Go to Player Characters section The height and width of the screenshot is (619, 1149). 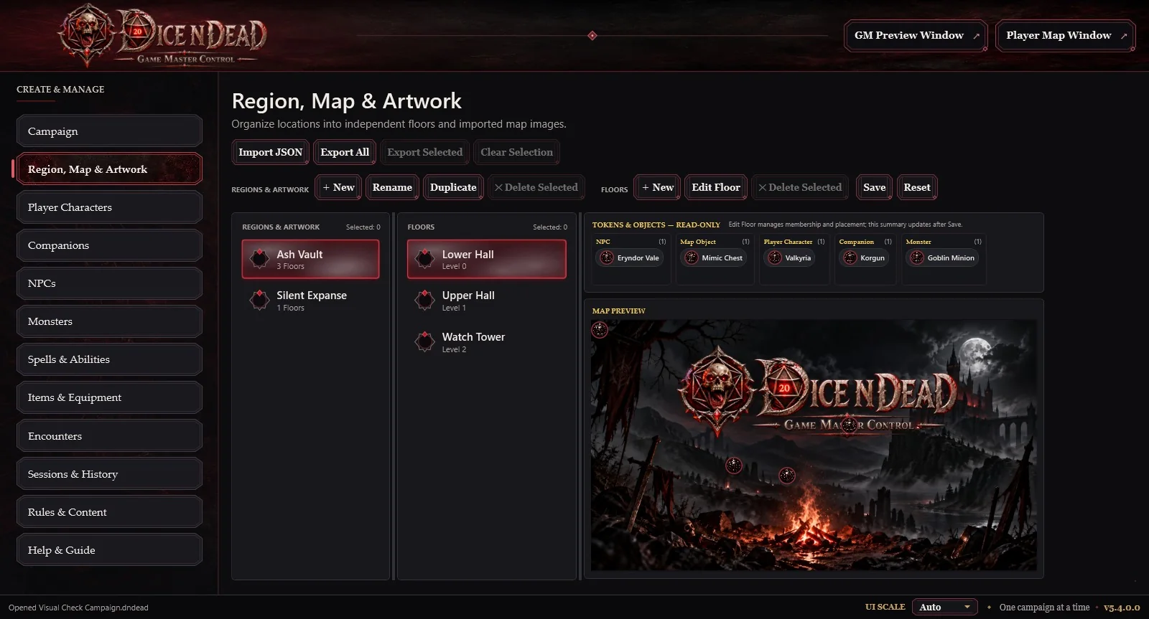pyautogui.click(x=109, y=207)
